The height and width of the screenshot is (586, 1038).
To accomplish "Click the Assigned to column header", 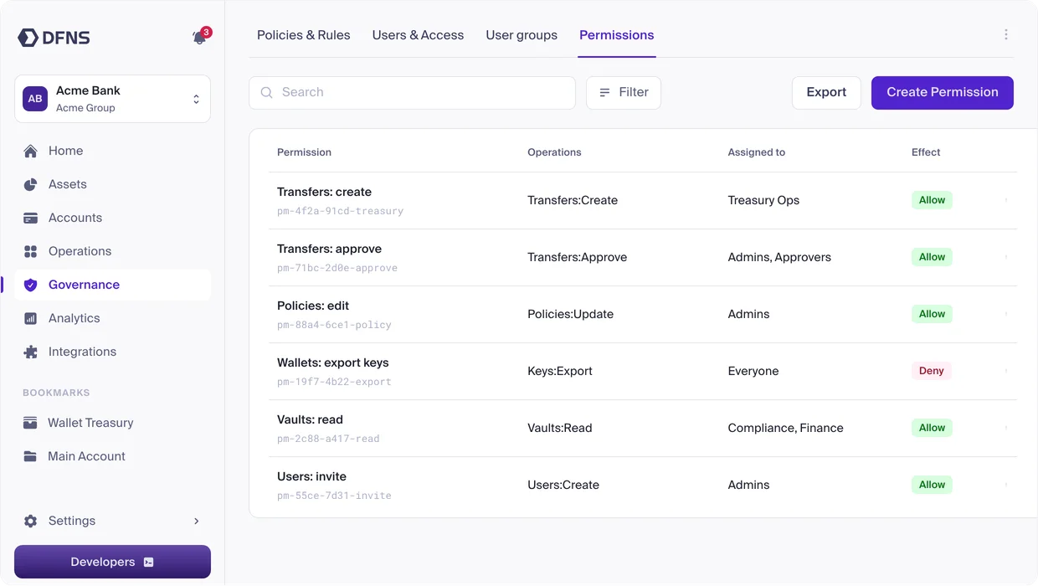I will click(757, 152).
